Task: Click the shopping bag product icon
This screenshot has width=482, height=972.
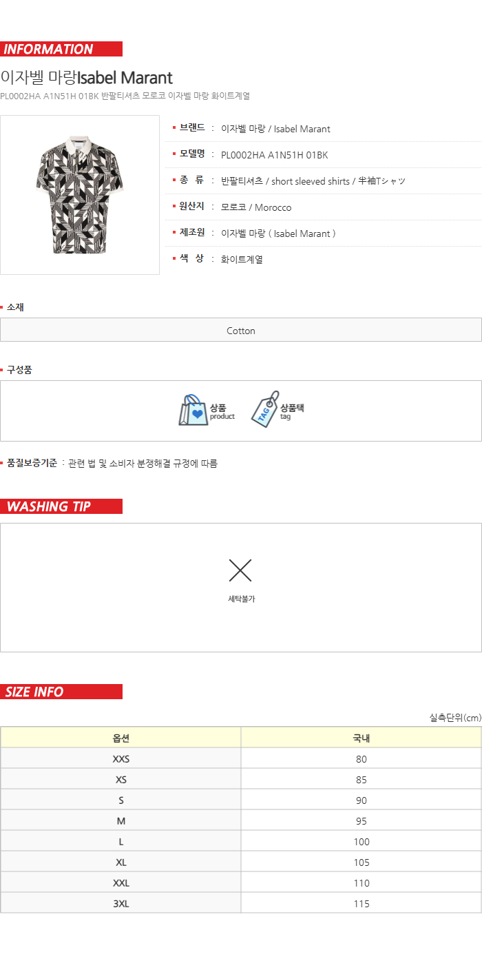Action: [x=193, y=410]
